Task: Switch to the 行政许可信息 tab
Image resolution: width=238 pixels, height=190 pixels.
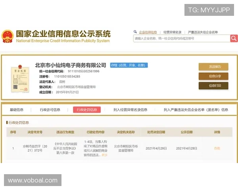Action: [x=50, y=110]
